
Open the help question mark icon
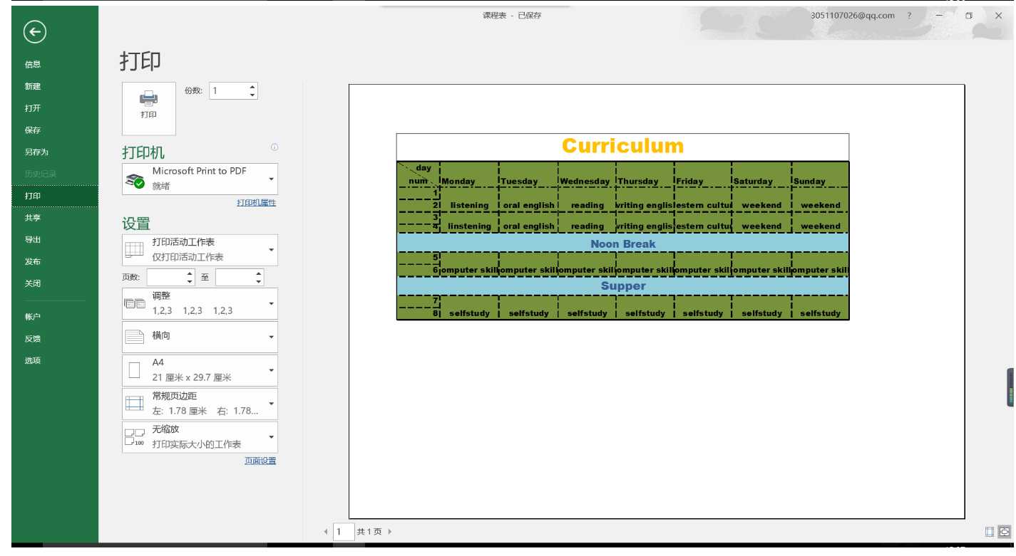pyautogui.click(x=909, y=16)
